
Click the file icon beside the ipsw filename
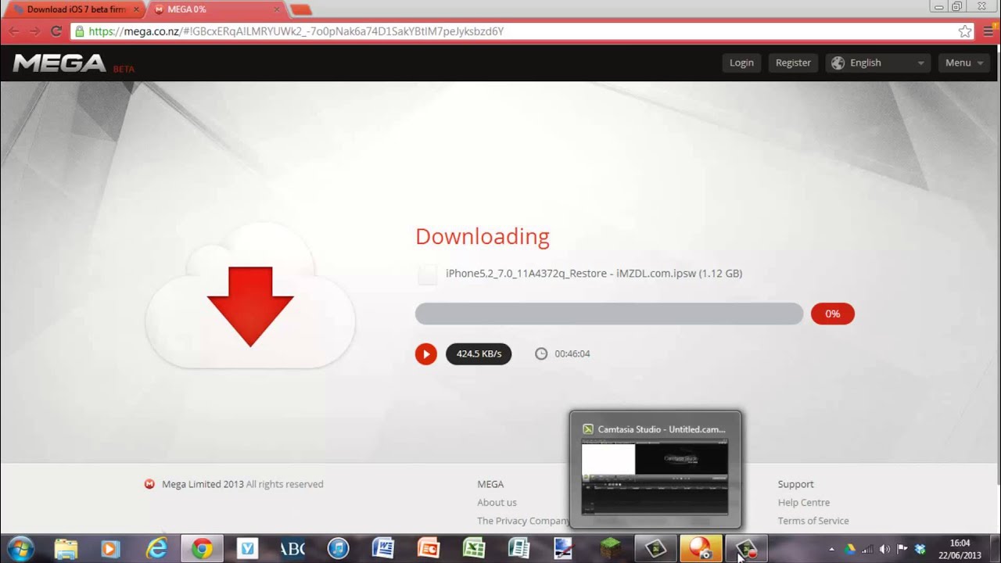(428, 274)
